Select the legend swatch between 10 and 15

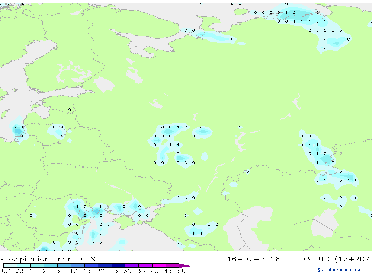click(78, 266)
